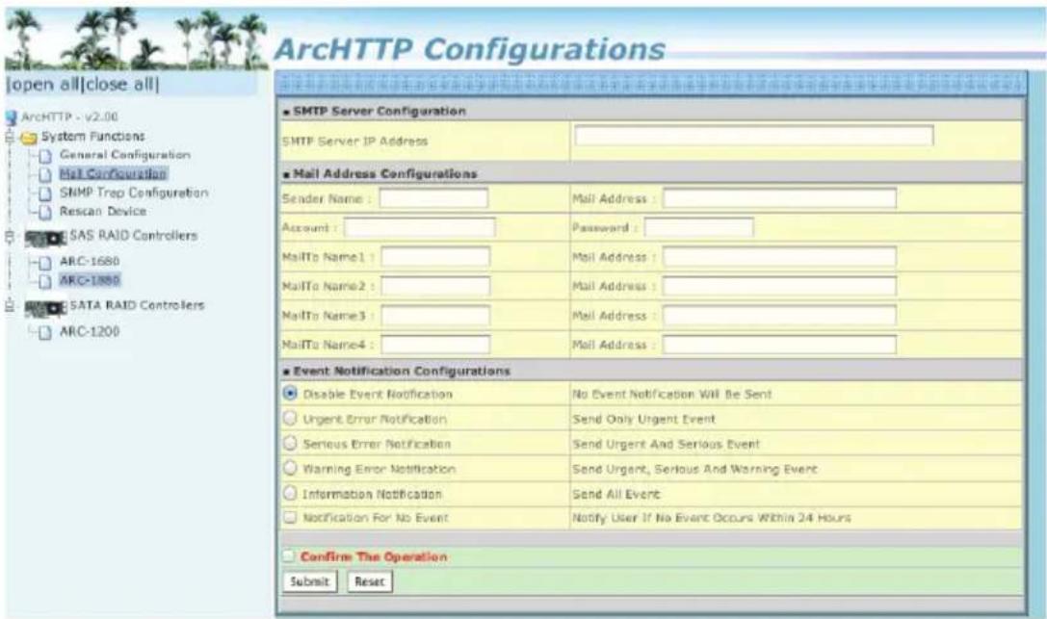Click 'Send Only Urgent Event' text

pyautogui.click(x=643, y=419)
